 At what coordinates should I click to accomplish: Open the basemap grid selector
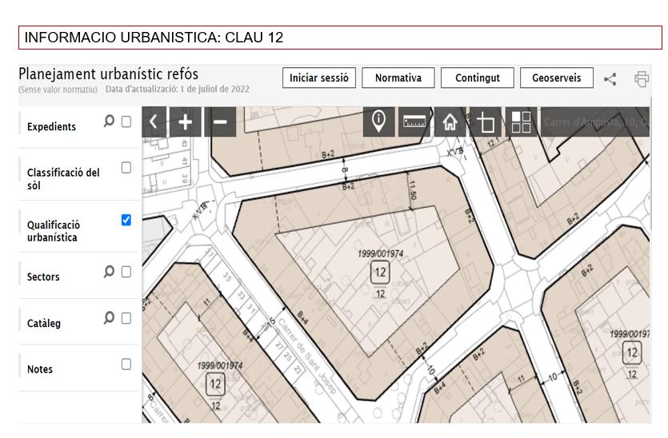point(521,122)
